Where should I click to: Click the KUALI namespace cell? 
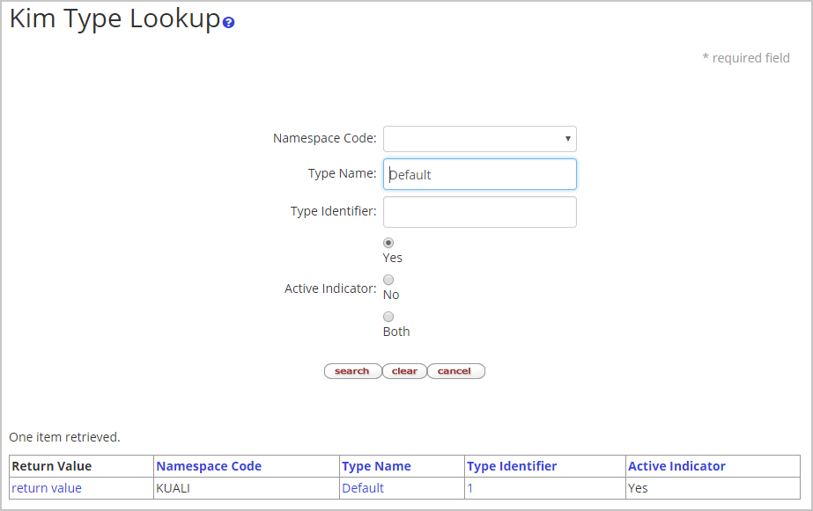[174, 488]
